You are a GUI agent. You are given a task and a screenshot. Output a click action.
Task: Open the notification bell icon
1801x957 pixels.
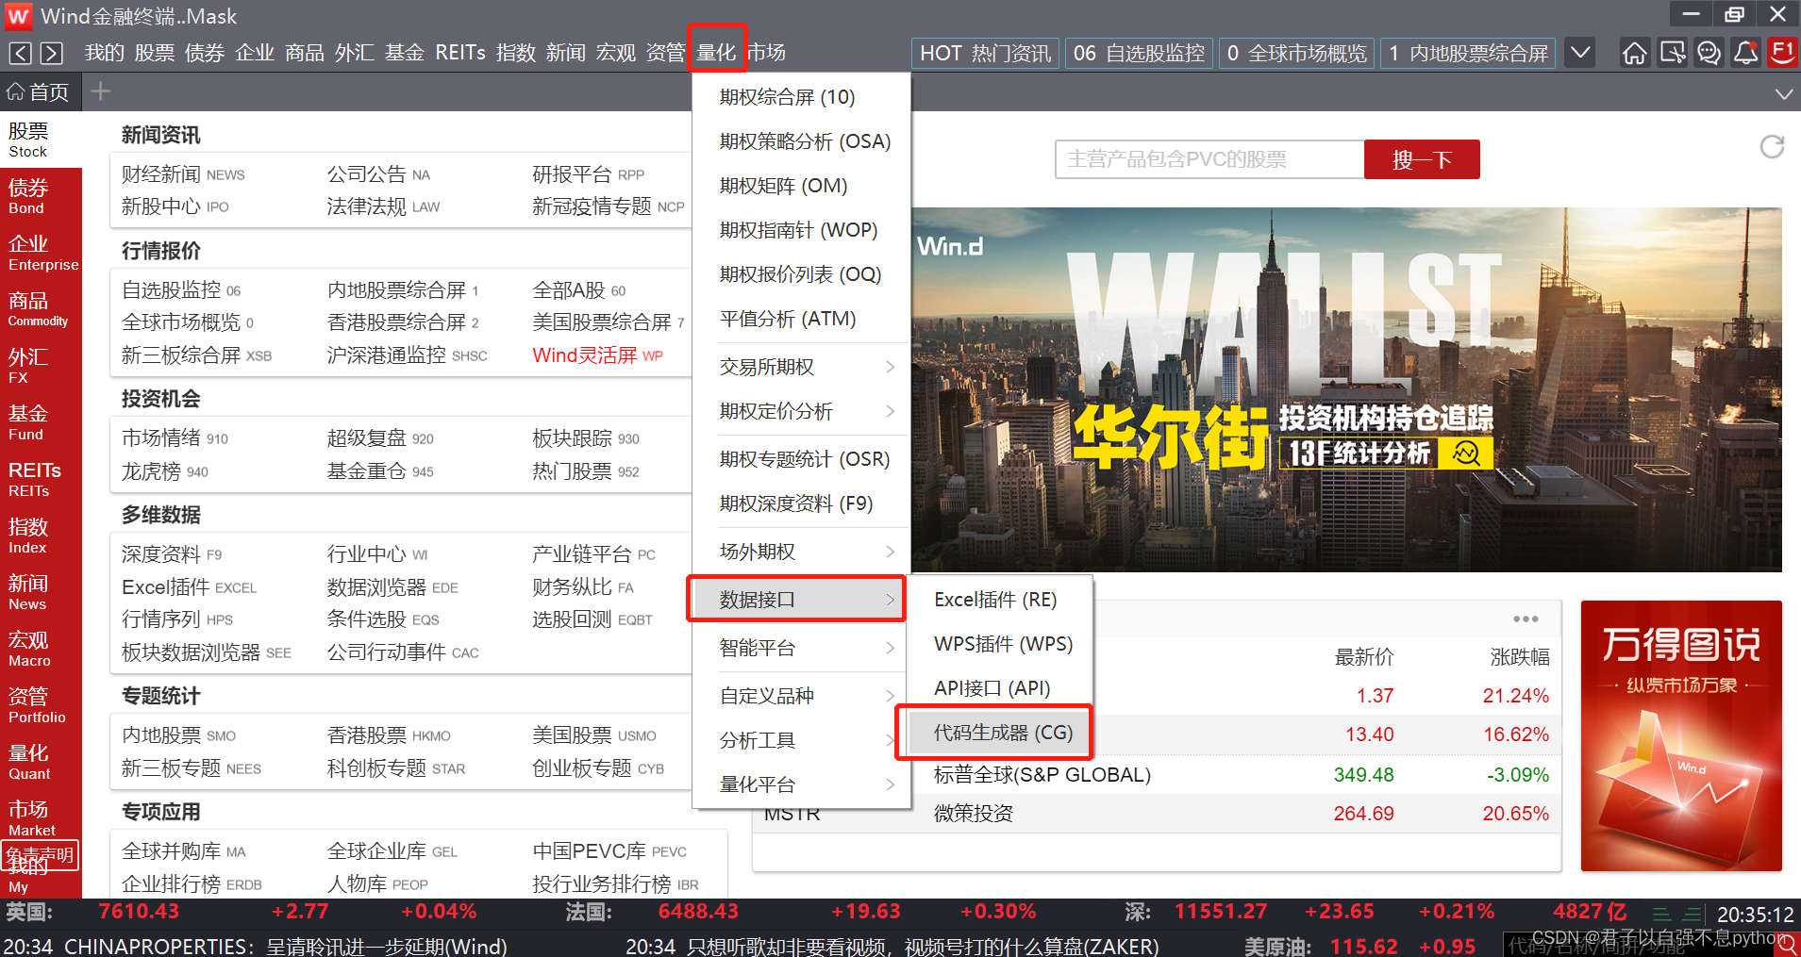[x=1745, y=53]
